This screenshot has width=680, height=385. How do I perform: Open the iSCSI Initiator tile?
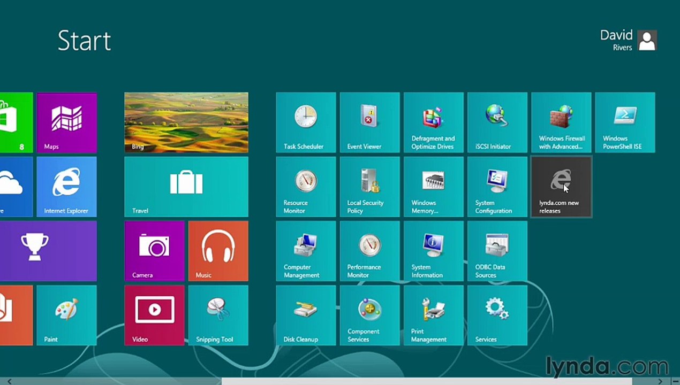coord(497,122)
